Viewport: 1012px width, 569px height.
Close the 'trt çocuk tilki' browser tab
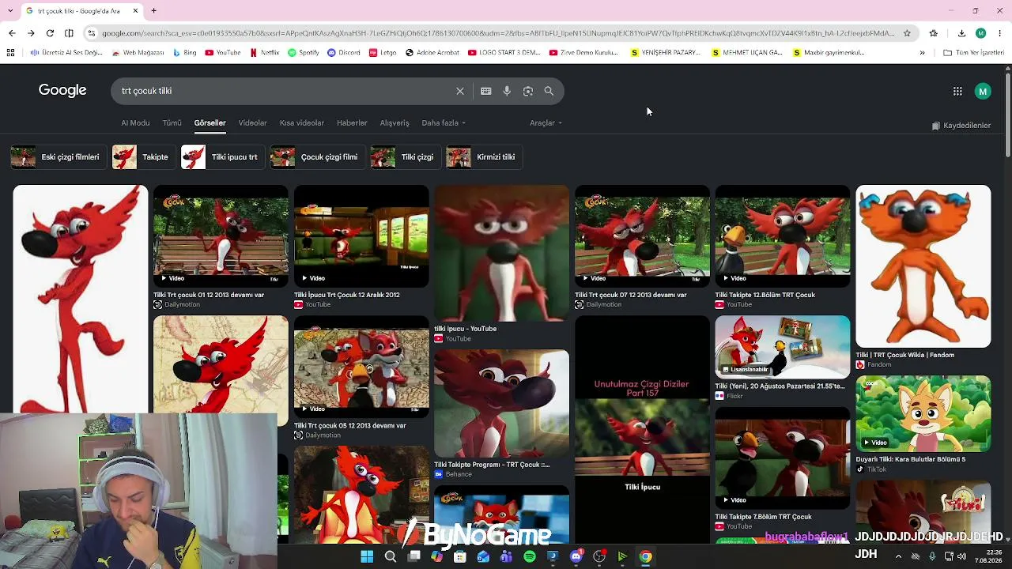tap(135, 11)
